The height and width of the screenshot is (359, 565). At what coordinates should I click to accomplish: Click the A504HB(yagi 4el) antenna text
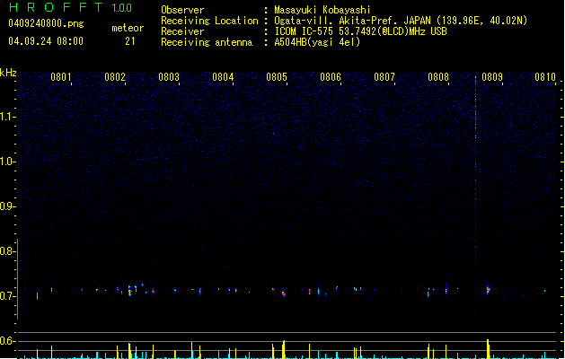click(x=317, y=42)
